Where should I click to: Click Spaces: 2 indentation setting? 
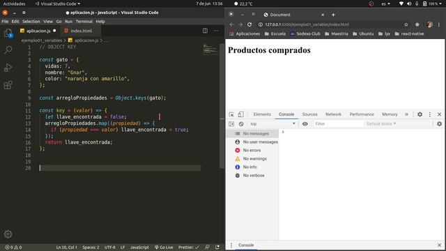point(91,248)
